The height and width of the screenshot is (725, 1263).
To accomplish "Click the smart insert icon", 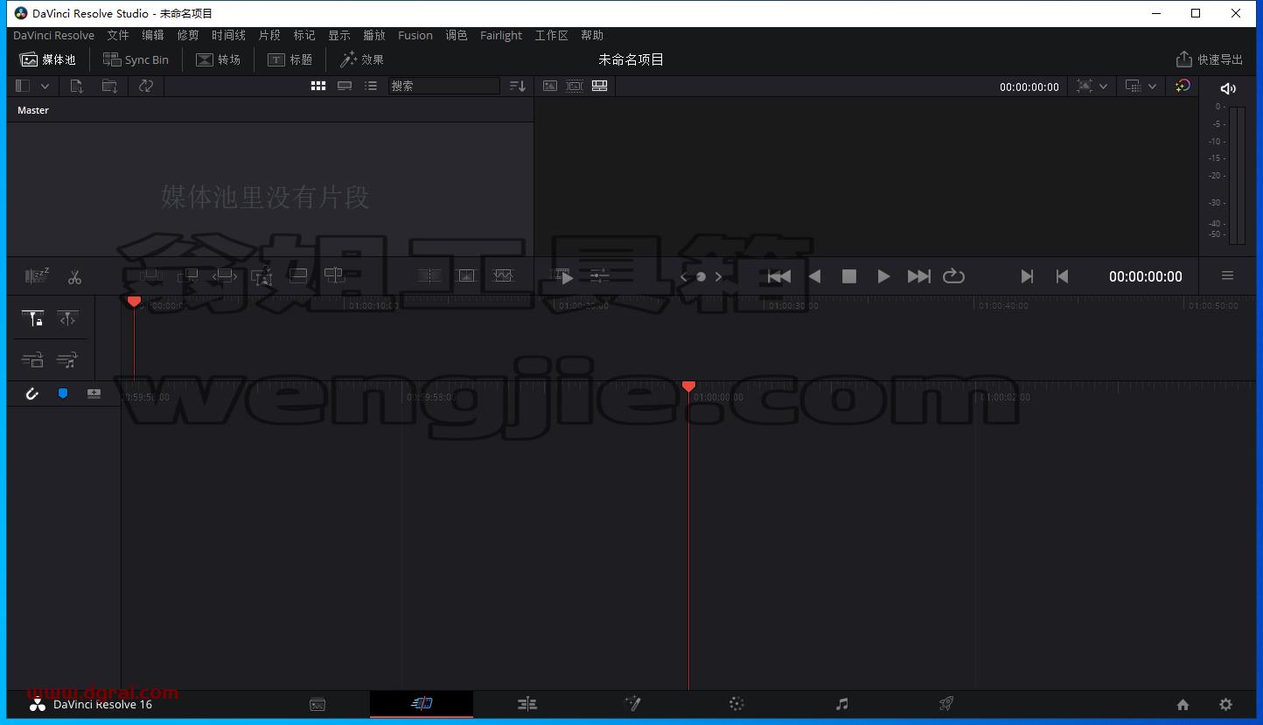I will (x=151, y=276).
